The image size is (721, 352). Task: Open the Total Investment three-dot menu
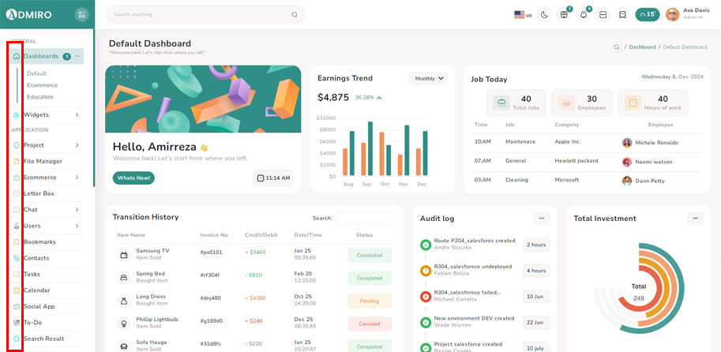[694, 218]
